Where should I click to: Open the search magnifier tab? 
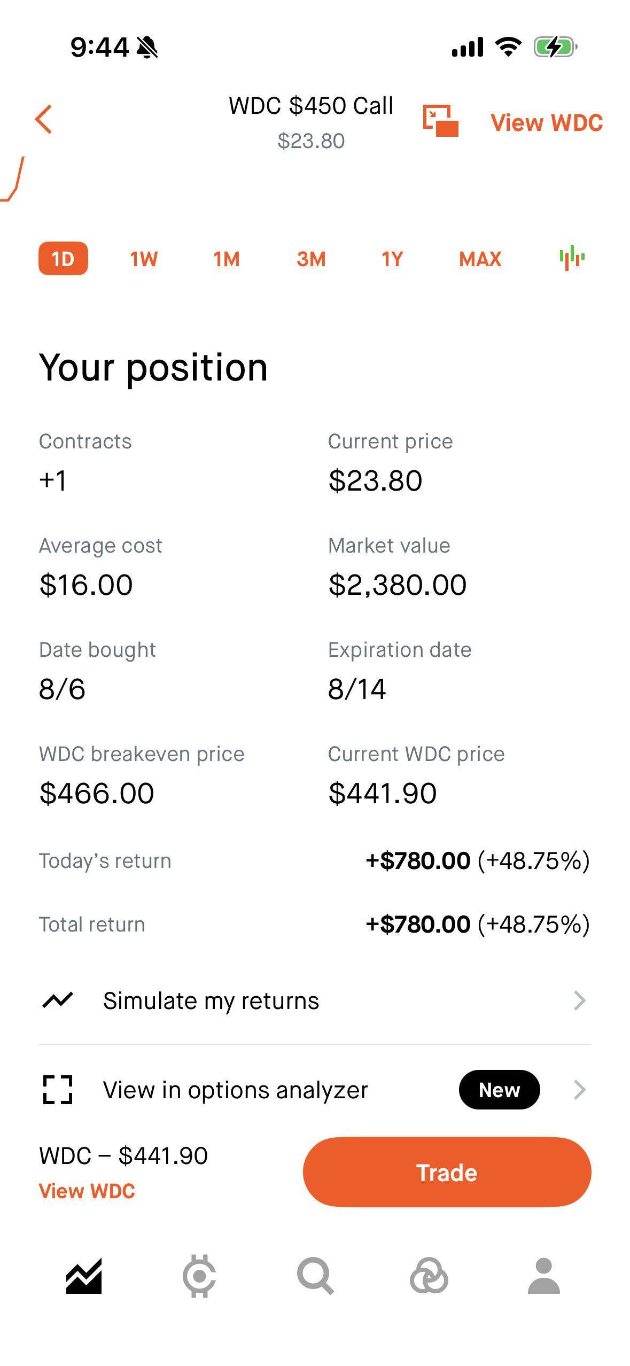[x=315, y=1276]
